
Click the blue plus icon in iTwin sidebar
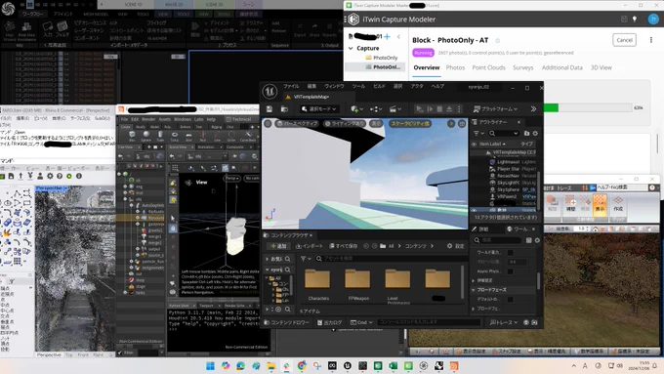pos(387,36)
